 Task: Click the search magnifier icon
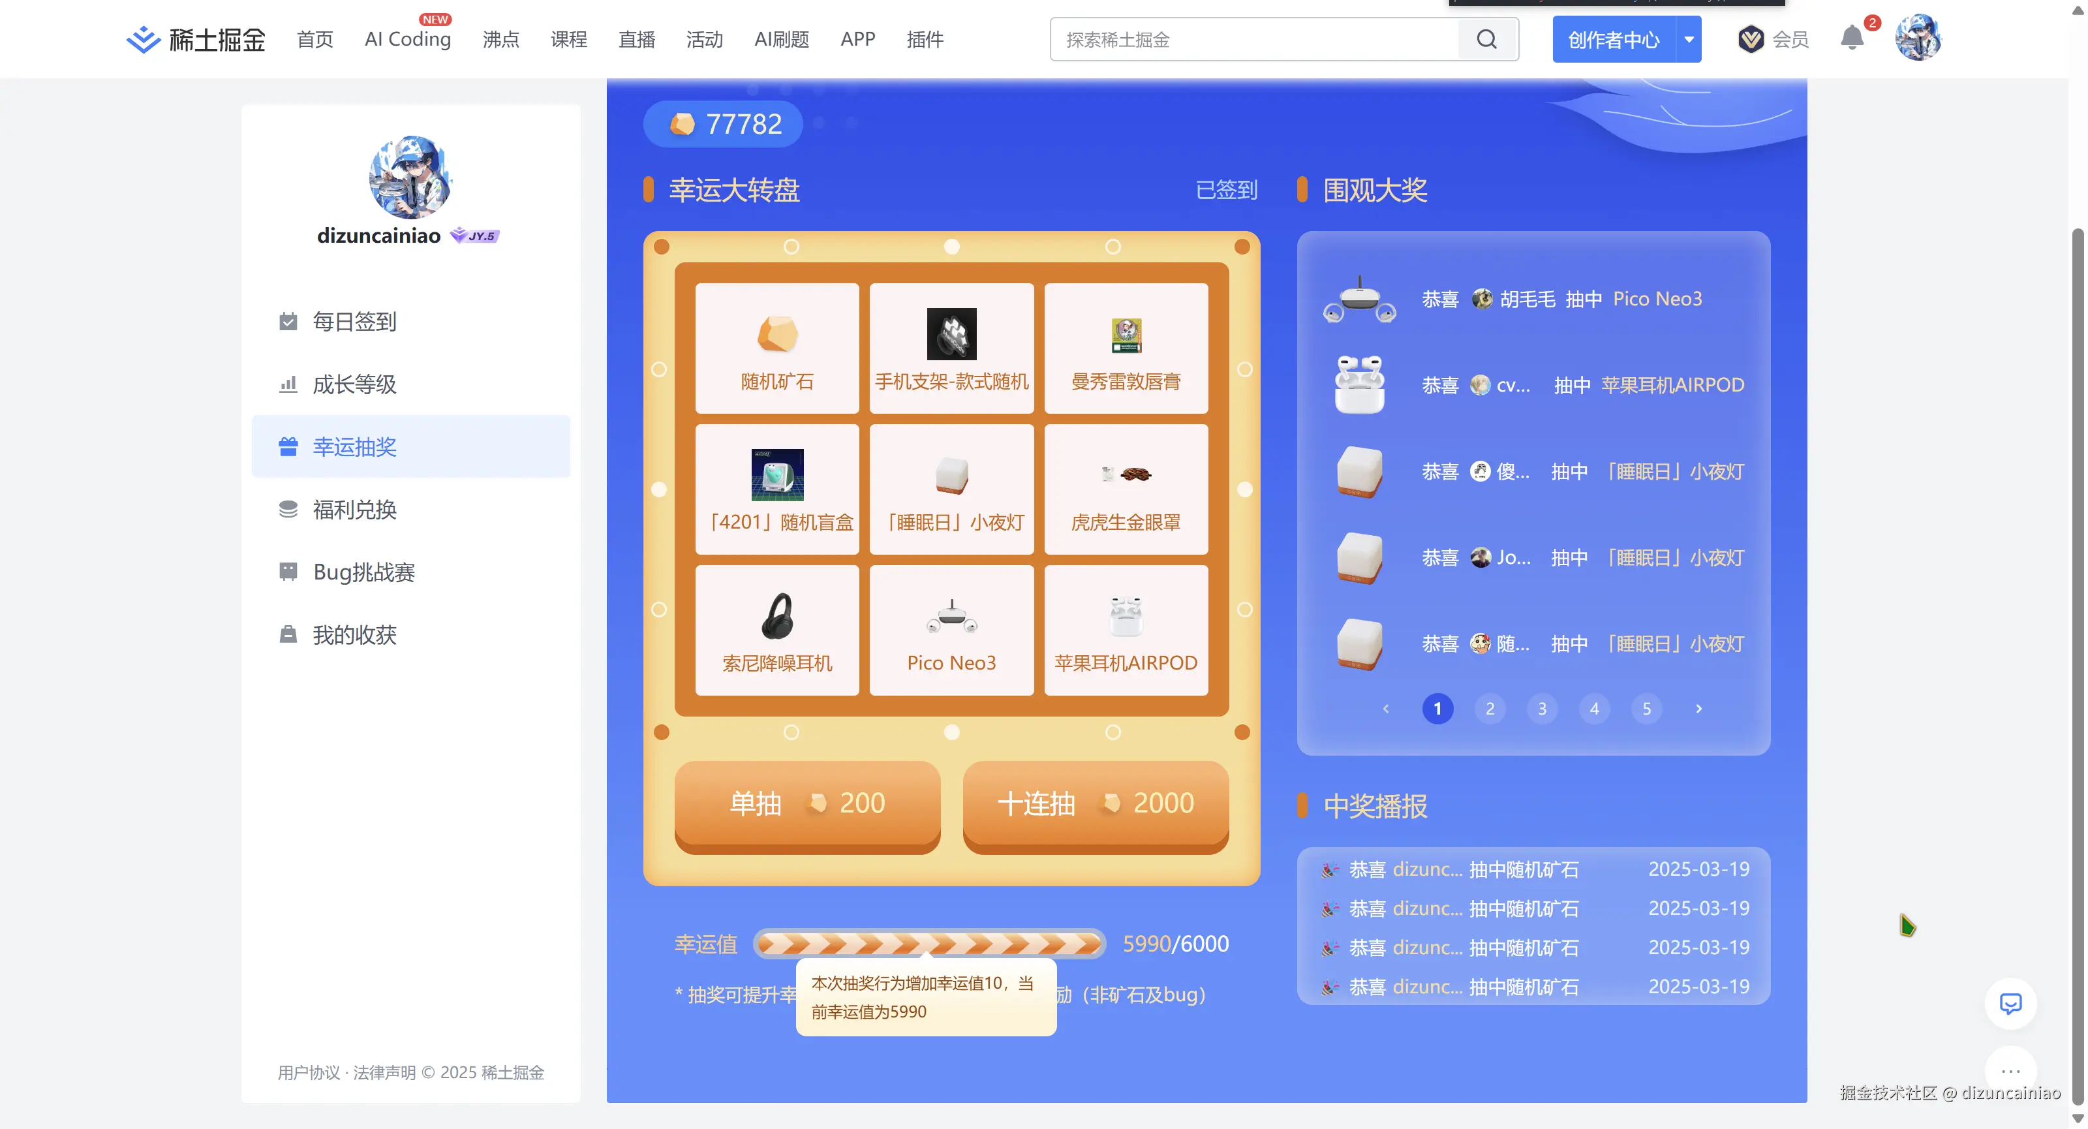[1486, 39]
